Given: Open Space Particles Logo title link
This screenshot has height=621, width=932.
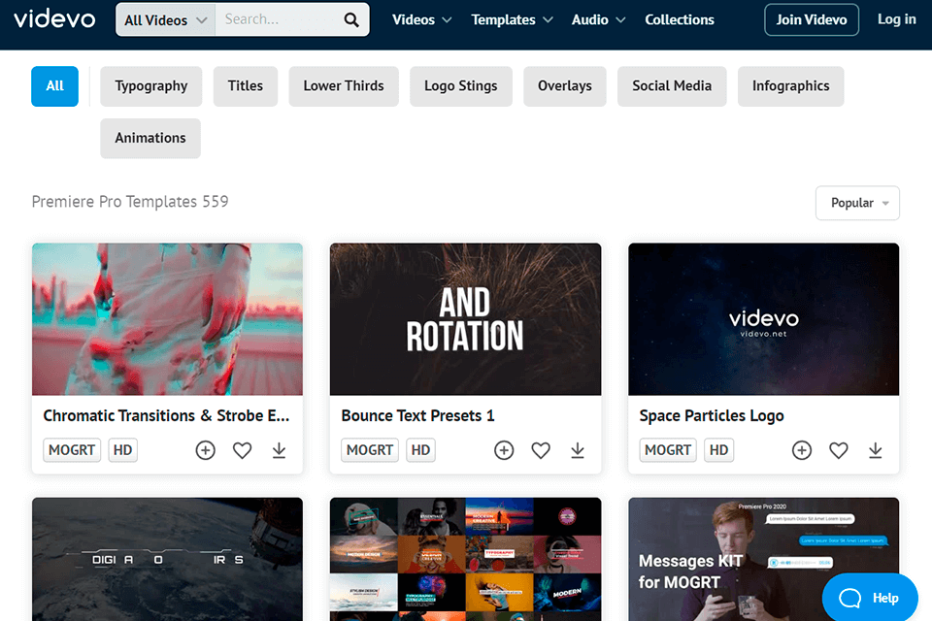Looking at the screenshot, I should click(x=712, y=415).
